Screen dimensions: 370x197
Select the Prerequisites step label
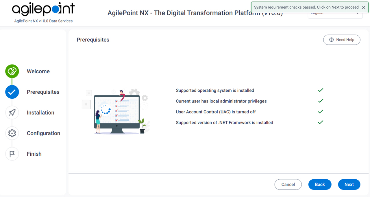tap(43, 92)
